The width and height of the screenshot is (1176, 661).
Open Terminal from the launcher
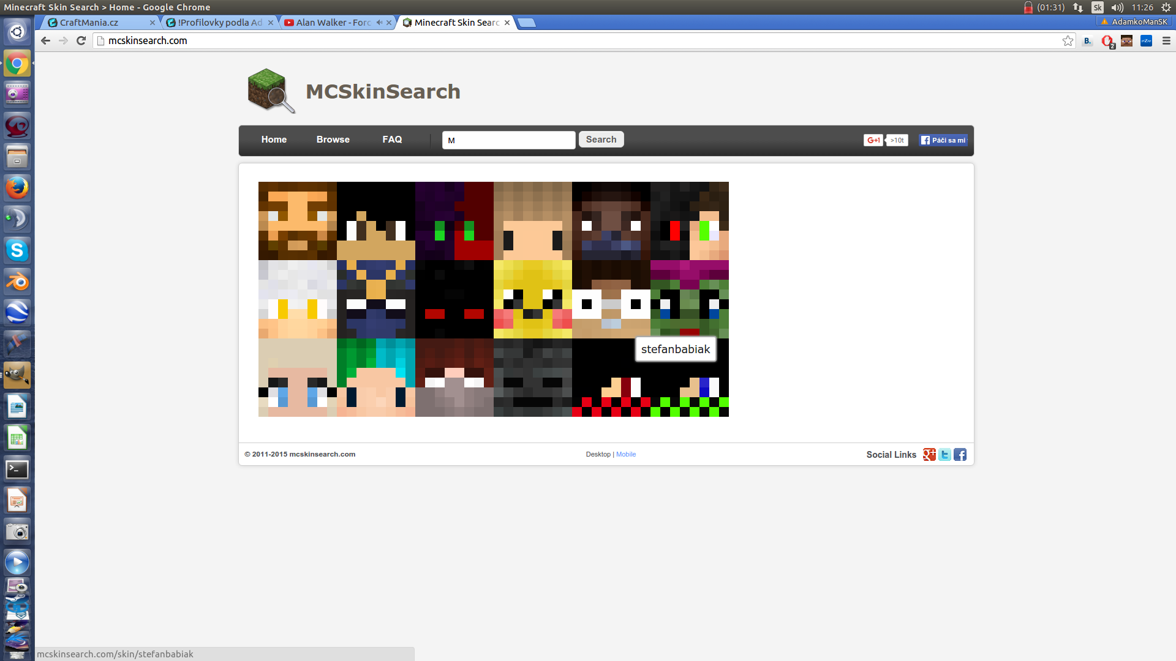click(x=17, y=469)
